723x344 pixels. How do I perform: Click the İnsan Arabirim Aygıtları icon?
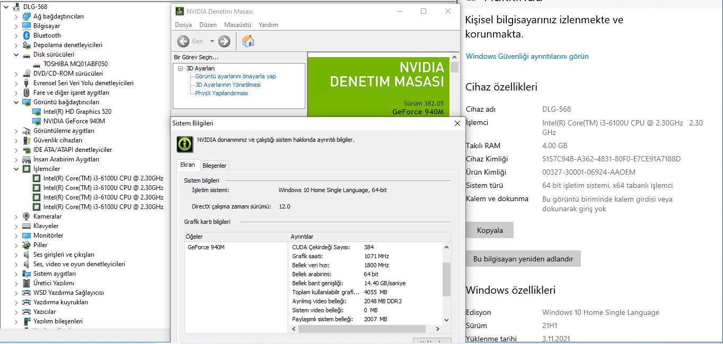point(27,159)
